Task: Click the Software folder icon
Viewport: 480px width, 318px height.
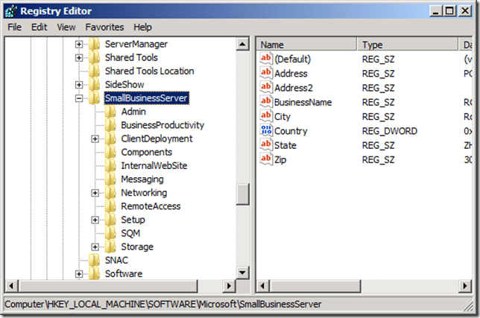Action: (x=94, y=273)
